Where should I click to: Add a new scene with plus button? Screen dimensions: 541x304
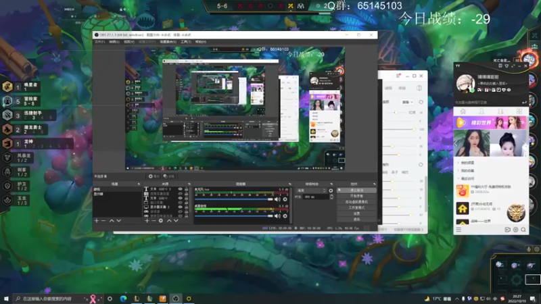pyautogui.click(x=97, y=221)
